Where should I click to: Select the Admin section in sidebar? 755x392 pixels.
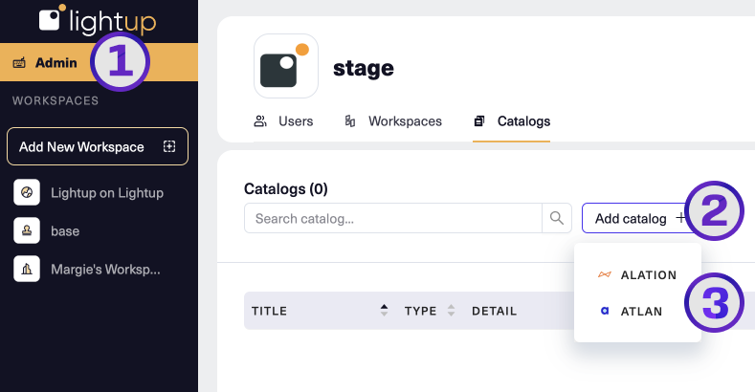(x=99, y=62)
